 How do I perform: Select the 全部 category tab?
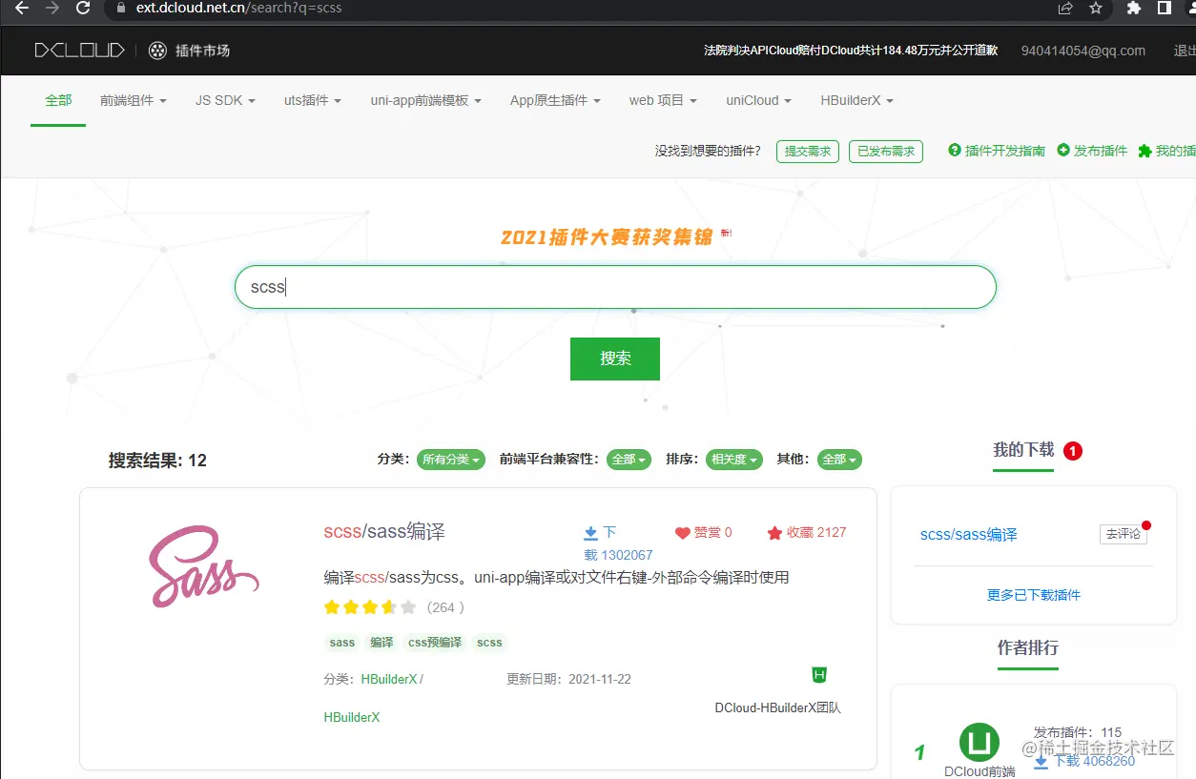(58, 100)
